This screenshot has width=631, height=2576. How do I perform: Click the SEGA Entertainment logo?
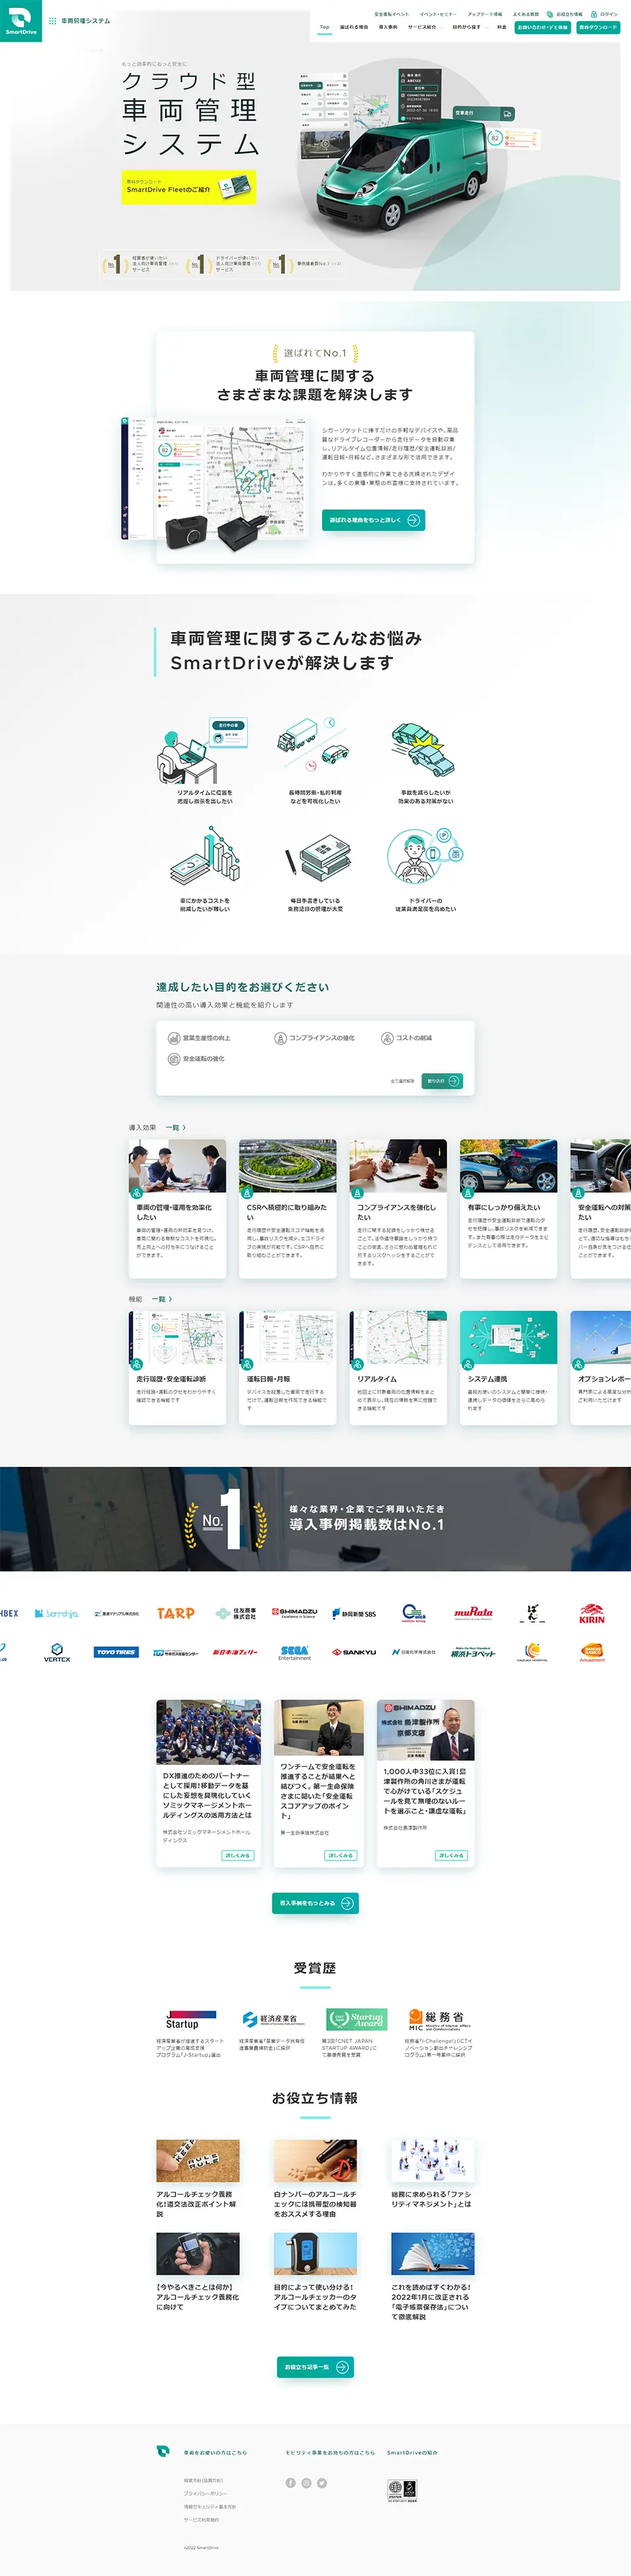295,1653
